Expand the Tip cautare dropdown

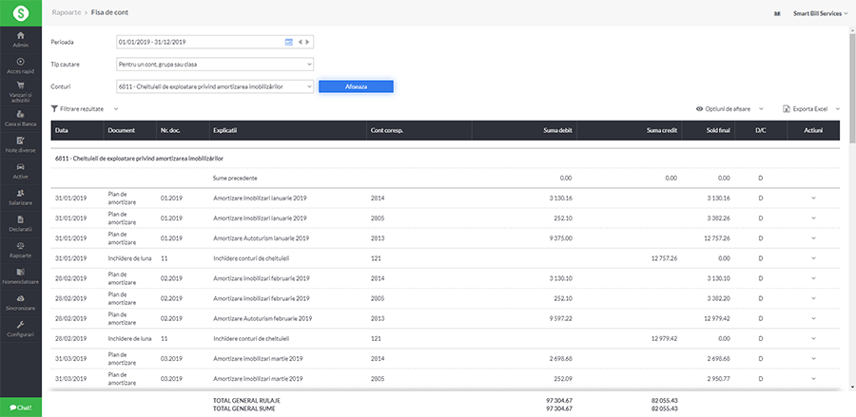214,64
